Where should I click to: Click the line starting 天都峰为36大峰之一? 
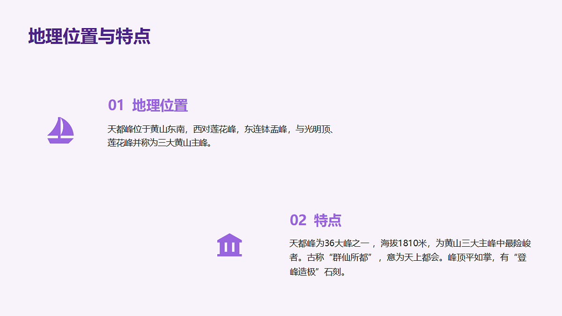tap(410, 243)
